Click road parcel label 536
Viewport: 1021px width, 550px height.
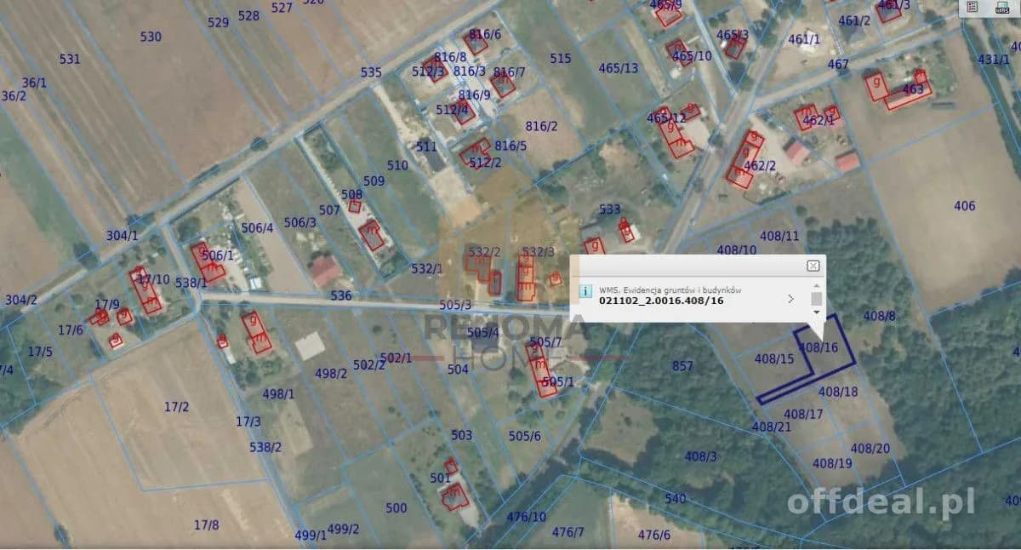point(341,296)
